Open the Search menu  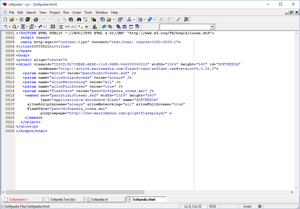coord(31,13)
